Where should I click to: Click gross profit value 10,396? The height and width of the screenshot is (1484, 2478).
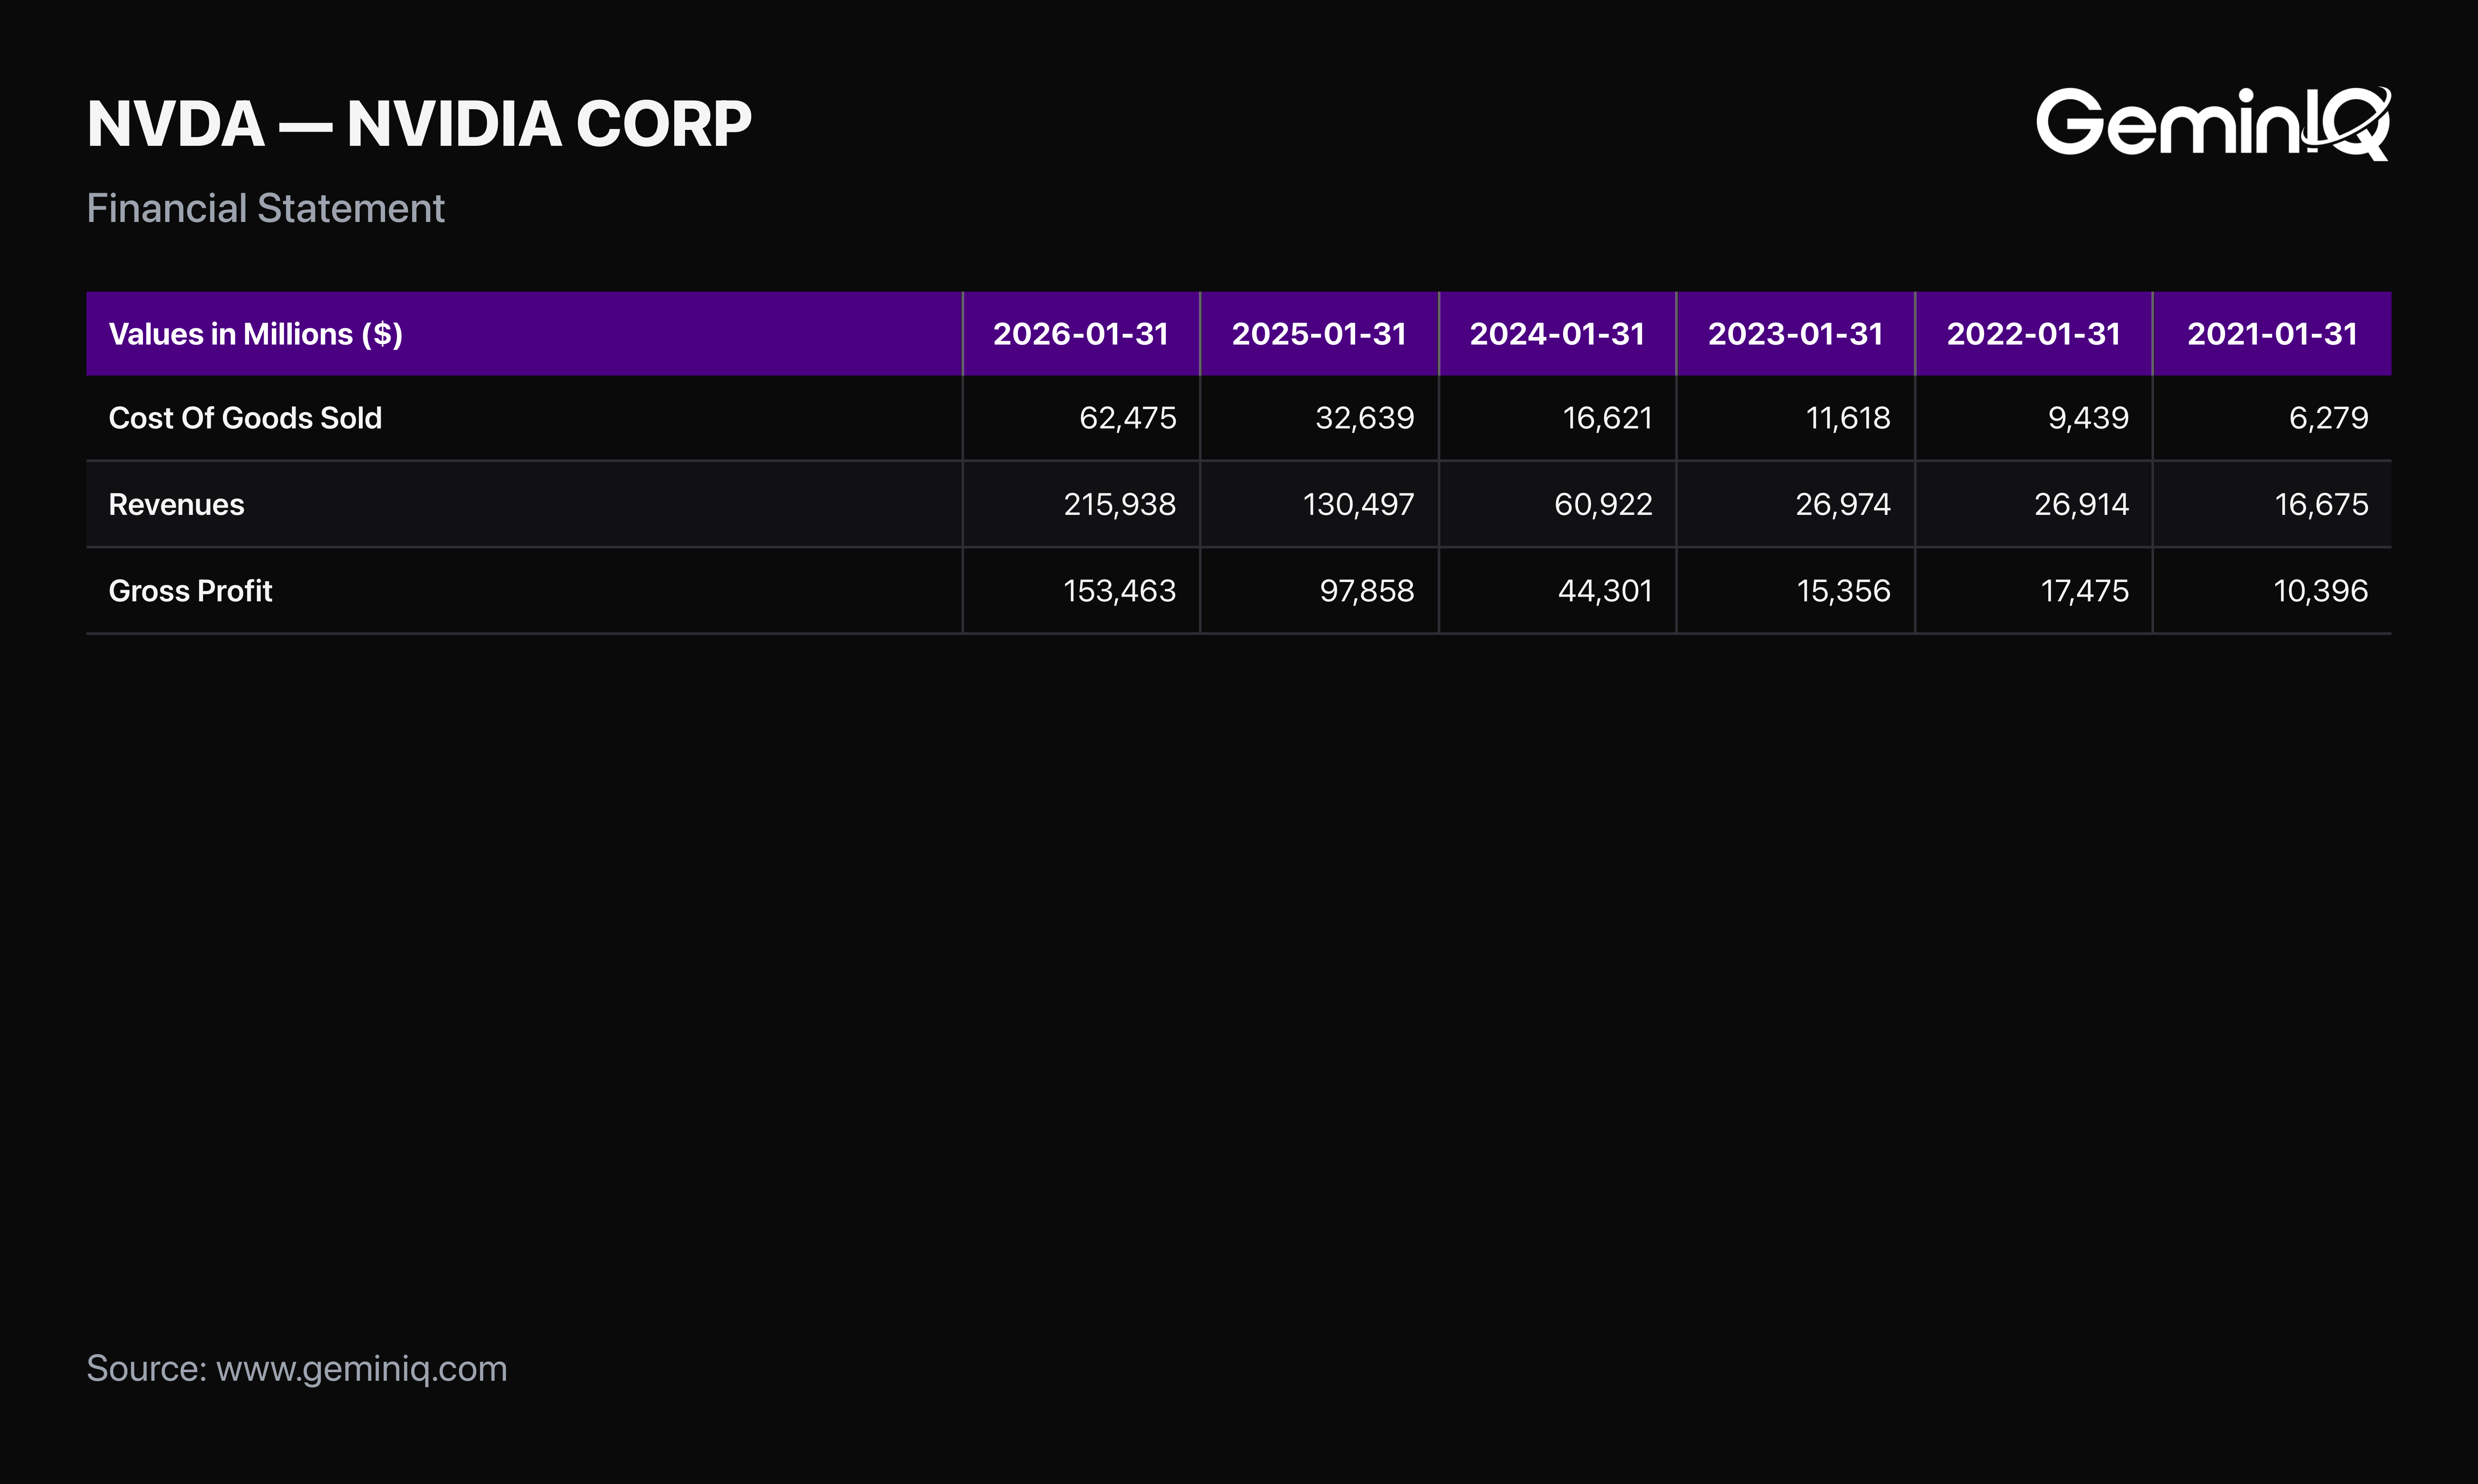2320,591
